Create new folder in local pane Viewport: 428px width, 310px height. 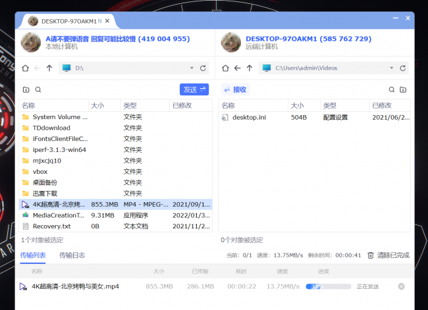pyautogui.click(x=26, y=90)
